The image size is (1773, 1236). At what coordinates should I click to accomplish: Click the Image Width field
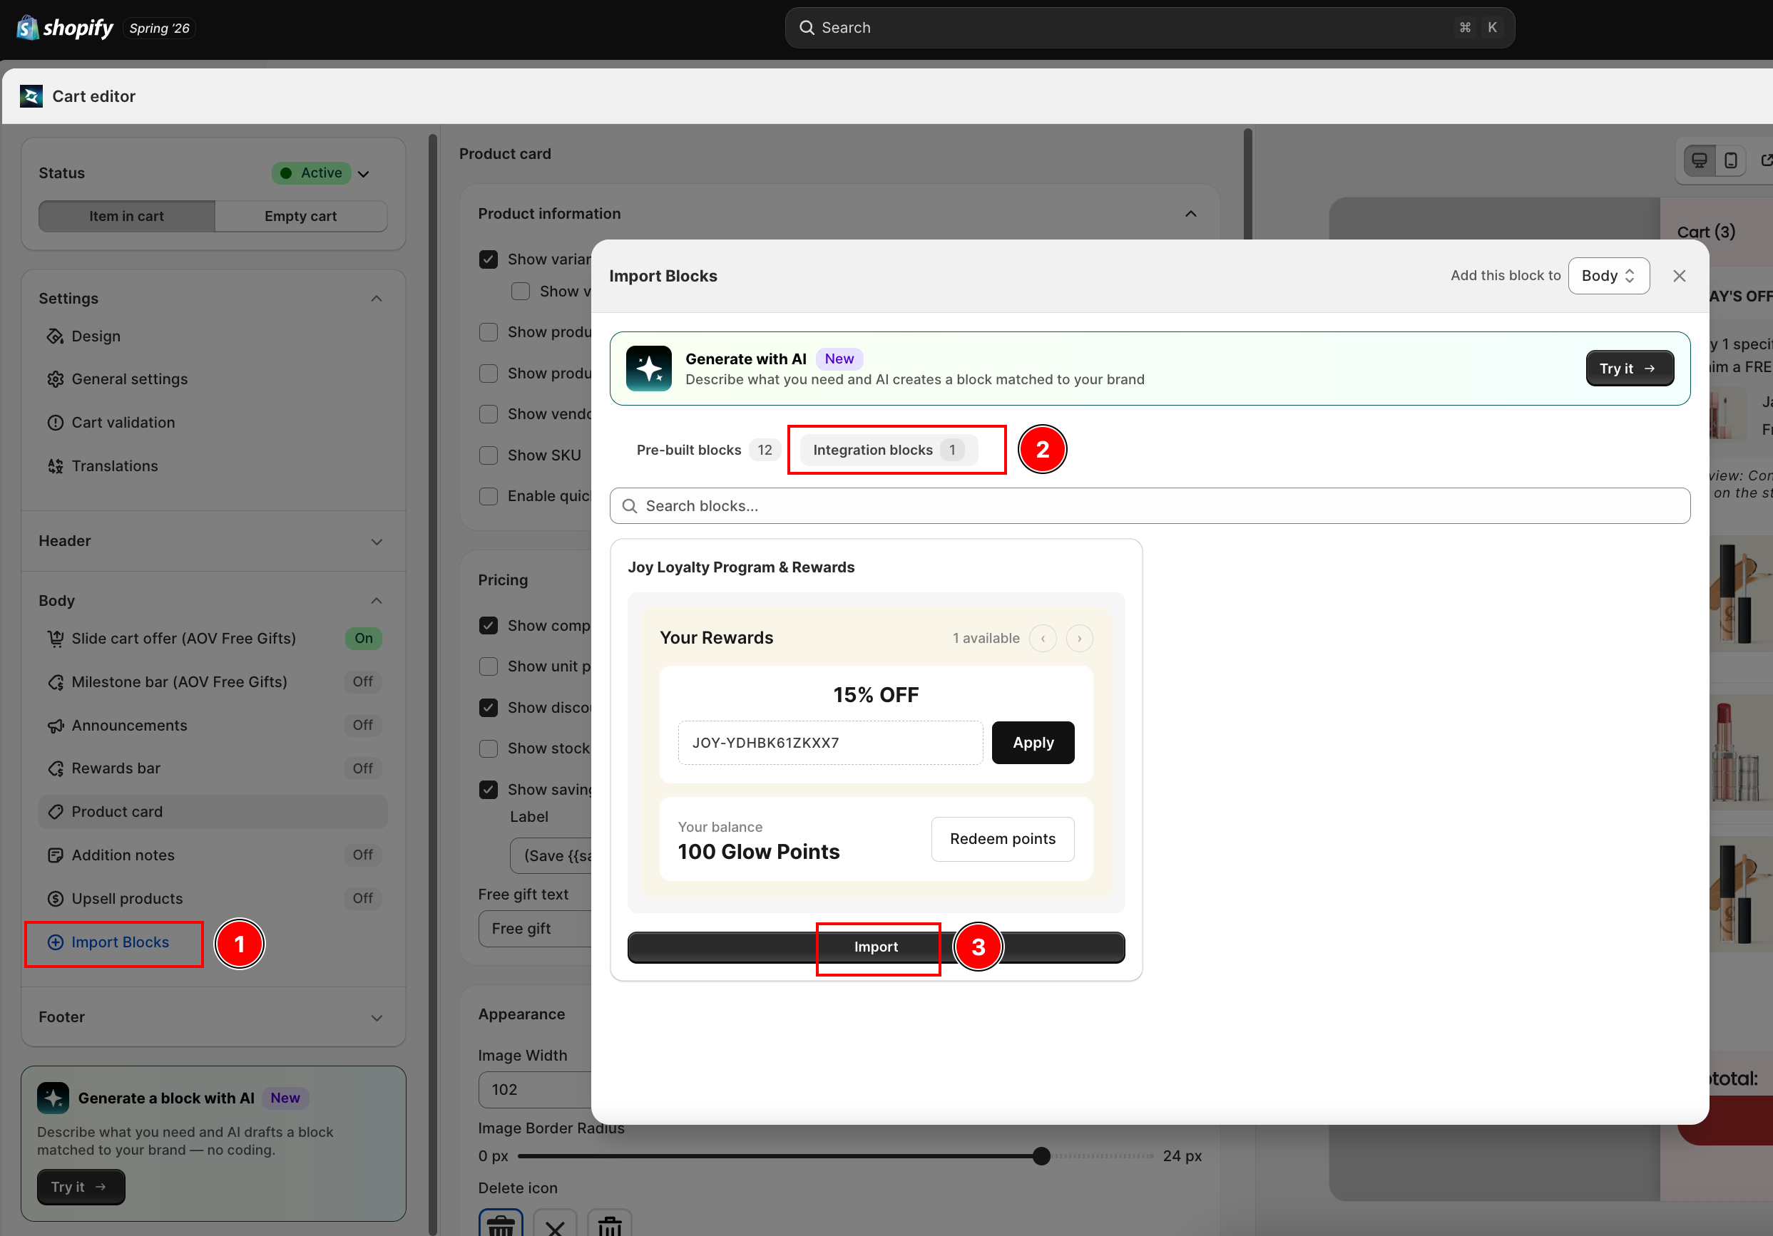coord(534,1090)
